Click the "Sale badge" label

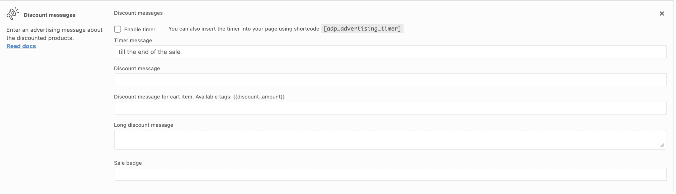click(128, 163)
